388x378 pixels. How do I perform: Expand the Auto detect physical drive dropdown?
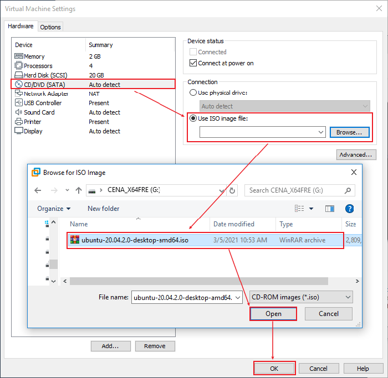point(365,106)
